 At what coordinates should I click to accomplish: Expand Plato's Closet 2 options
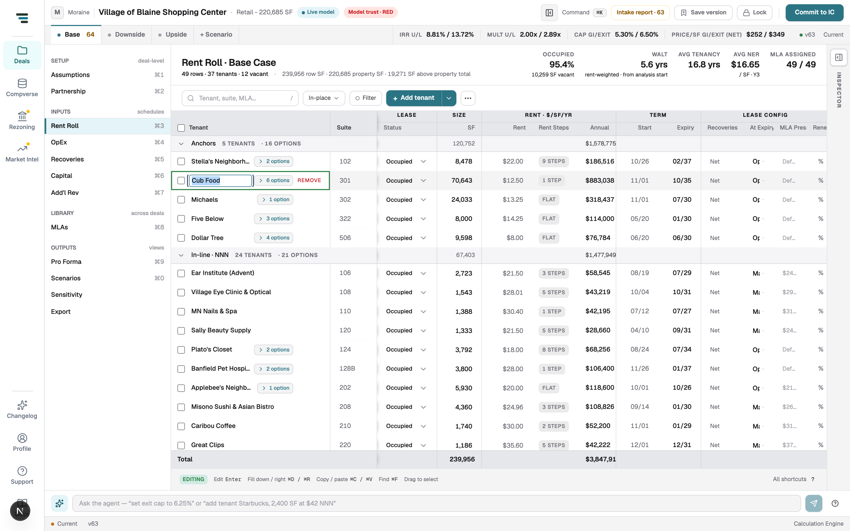point(274,350)
